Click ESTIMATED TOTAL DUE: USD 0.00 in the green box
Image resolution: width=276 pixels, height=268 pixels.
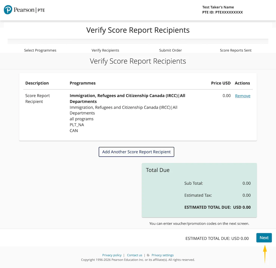217,207
